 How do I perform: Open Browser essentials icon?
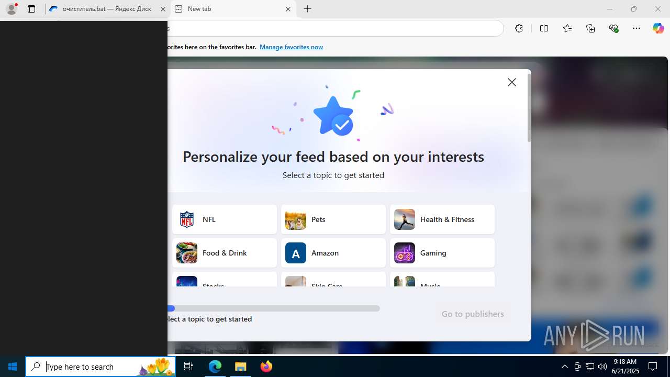613,28
